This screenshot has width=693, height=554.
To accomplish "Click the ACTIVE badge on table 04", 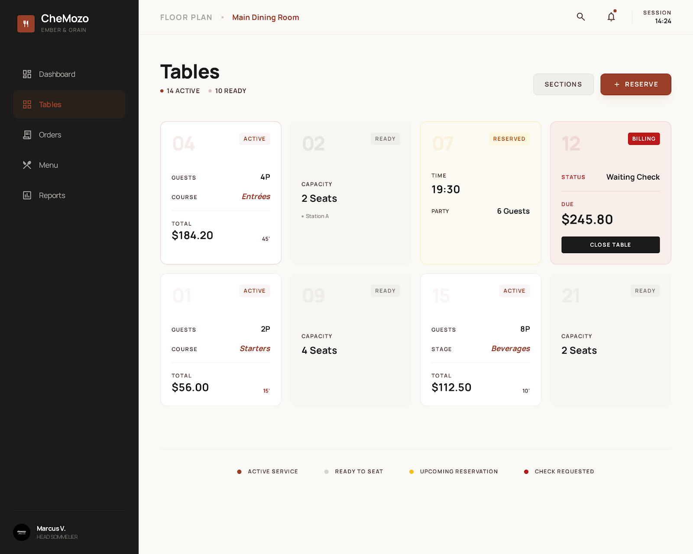I will tap(255, 139).
